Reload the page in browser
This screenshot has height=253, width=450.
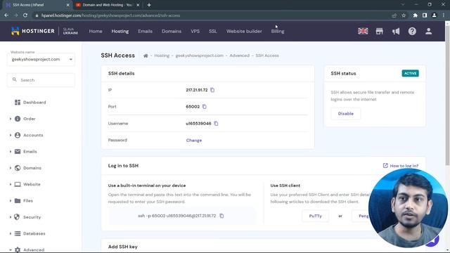[25, 15]
